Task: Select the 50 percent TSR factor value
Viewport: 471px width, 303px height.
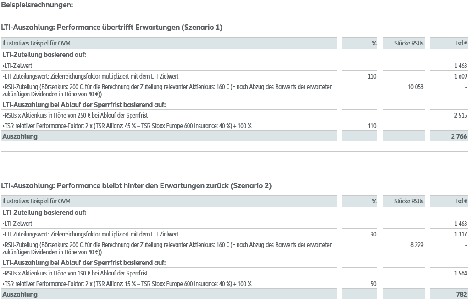Action: click(373, 284)
